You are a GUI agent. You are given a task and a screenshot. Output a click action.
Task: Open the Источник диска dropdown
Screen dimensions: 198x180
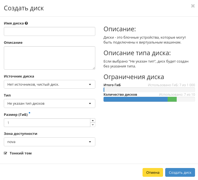point(49,84)
